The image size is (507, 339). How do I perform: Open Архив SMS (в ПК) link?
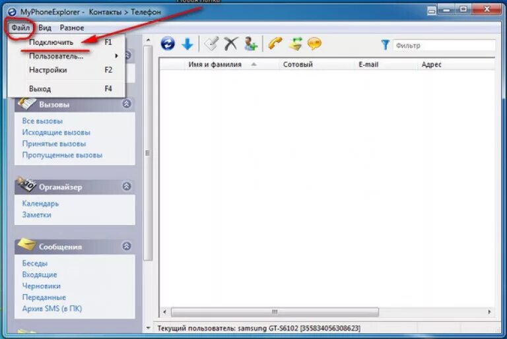click(x=52, y=309)
